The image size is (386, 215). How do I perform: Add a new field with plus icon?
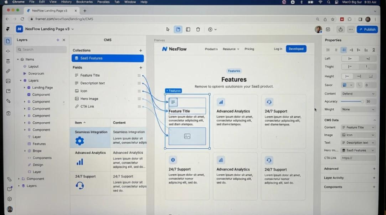[x=141, y=67]
